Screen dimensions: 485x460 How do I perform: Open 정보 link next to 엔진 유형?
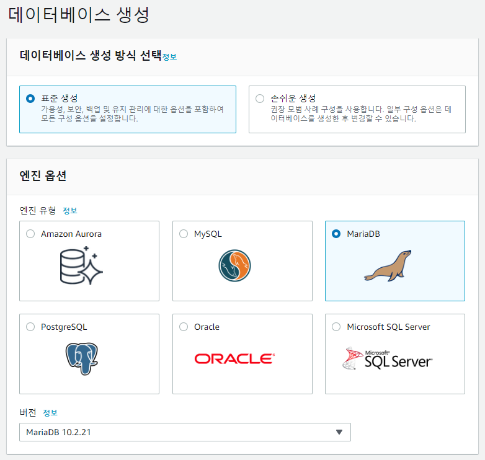pyautogui.click(x=70, y=211)
